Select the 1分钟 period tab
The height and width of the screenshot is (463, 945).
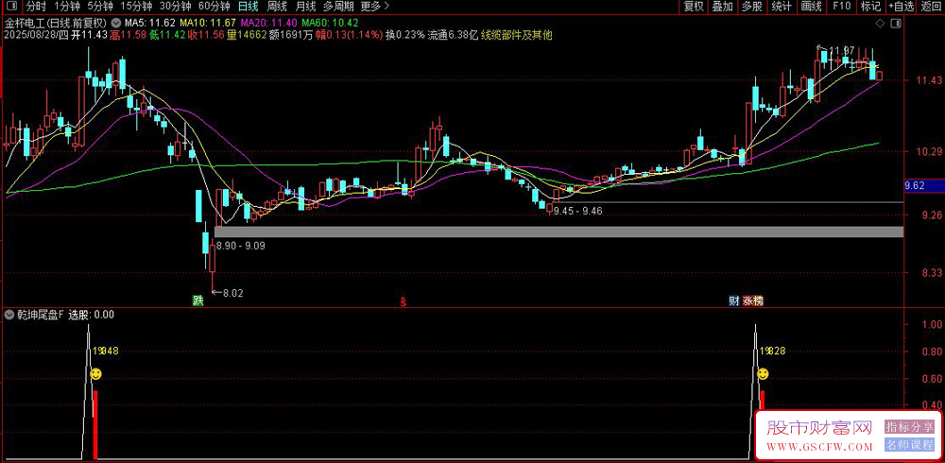click(x=67, y=7)
